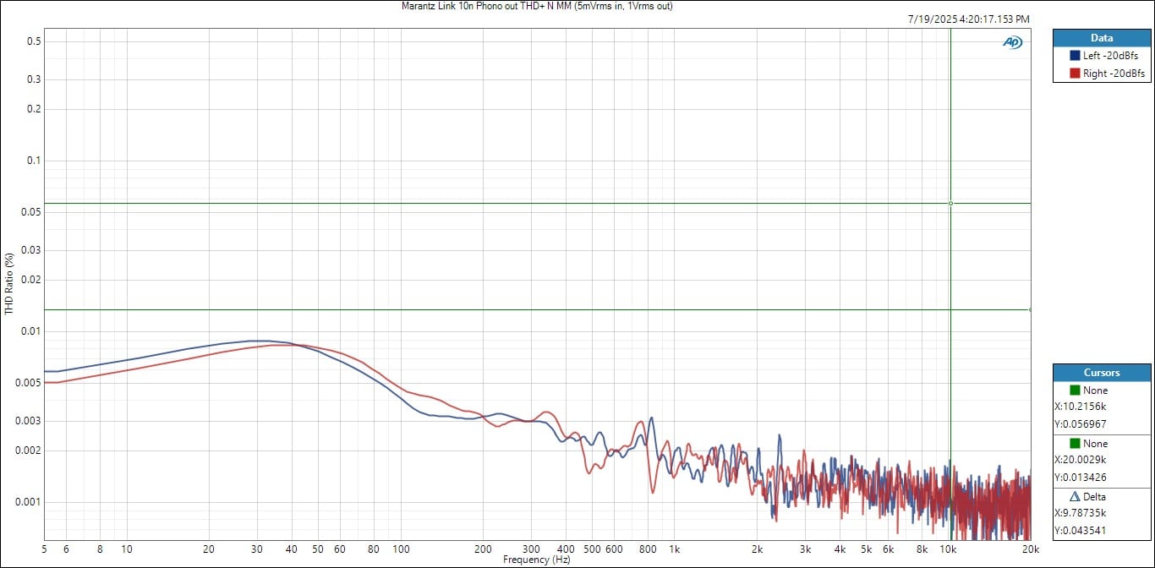1155x568 pixels.
Task: Click the Audio Precision AP logo
Action: [x=1012, y=42]
